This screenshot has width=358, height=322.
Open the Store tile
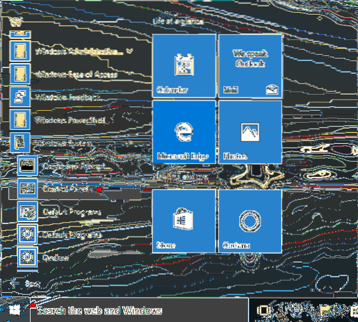point(184,221)
